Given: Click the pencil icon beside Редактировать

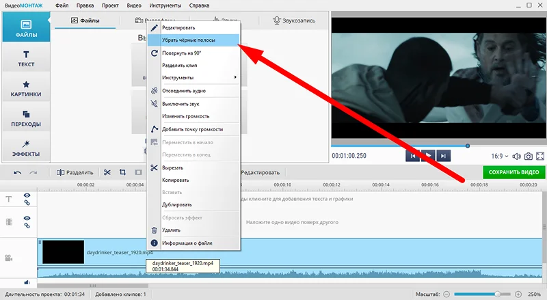Looking at the screenshot, I should [x=155, y=27].
